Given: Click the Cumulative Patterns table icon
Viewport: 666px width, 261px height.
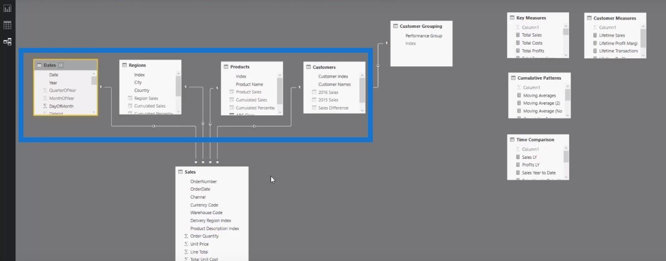Looking at the screenshot, I should point(513,78).
